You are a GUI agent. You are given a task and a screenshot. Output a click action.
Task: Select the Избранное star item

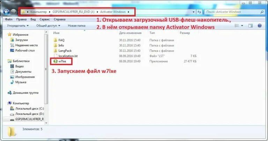tap(18, 34)
